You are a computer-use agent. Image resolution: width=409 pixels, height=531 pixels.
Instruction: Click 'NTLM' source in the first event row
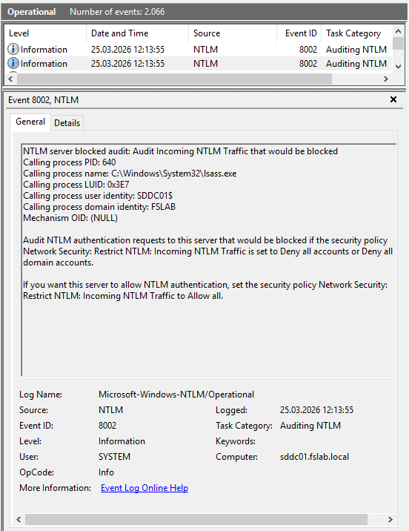206,50
